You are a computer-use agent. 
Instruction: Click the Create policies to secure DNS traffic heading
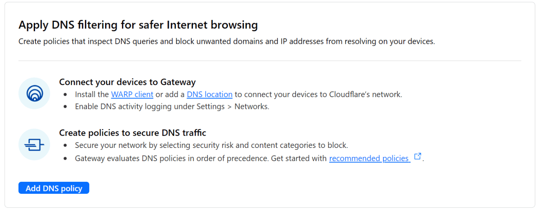pos(133,133)
